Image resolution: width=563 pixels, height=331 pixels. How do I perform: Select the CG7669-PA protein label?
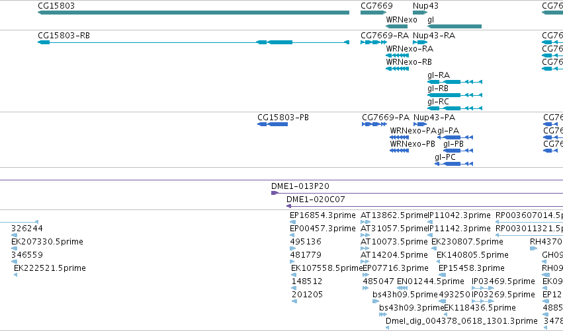(x=386, y=118)
